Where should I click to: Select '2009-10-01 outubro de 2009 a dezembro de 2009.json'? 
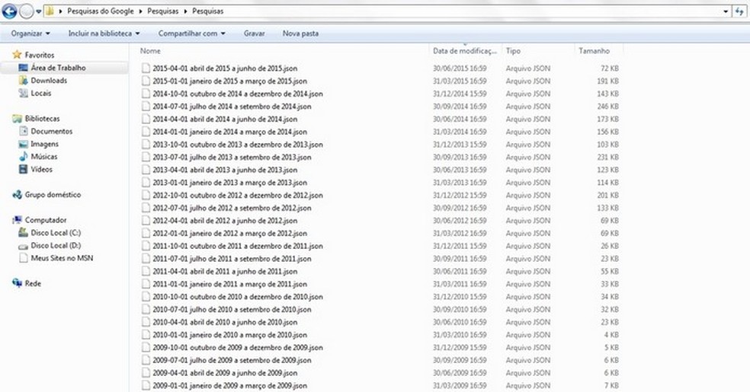click(238, 347)
